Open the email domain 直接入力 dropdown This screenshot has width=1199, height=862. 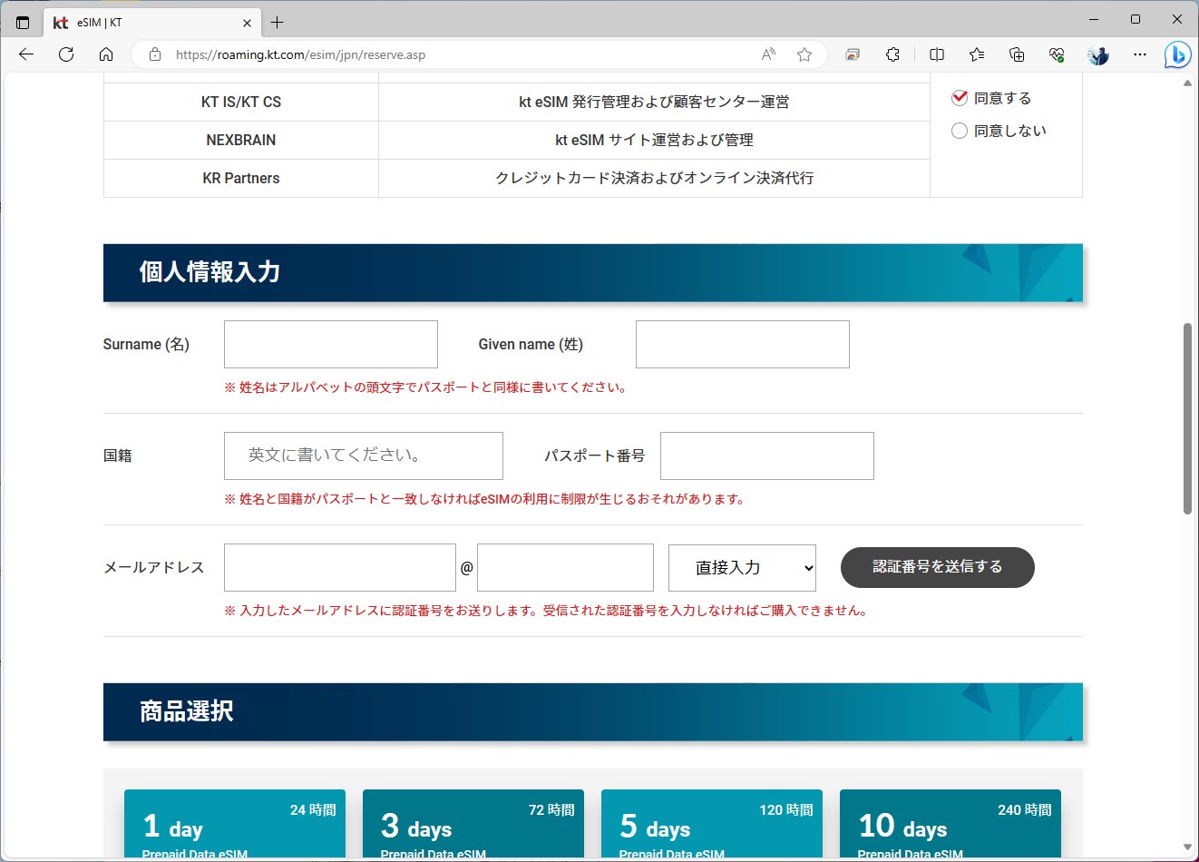point(741,567)
